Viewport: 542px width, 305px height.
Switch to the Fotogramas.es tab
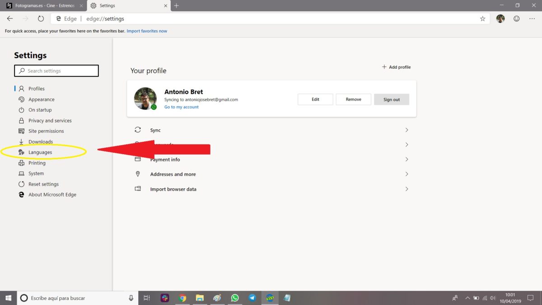43,5
